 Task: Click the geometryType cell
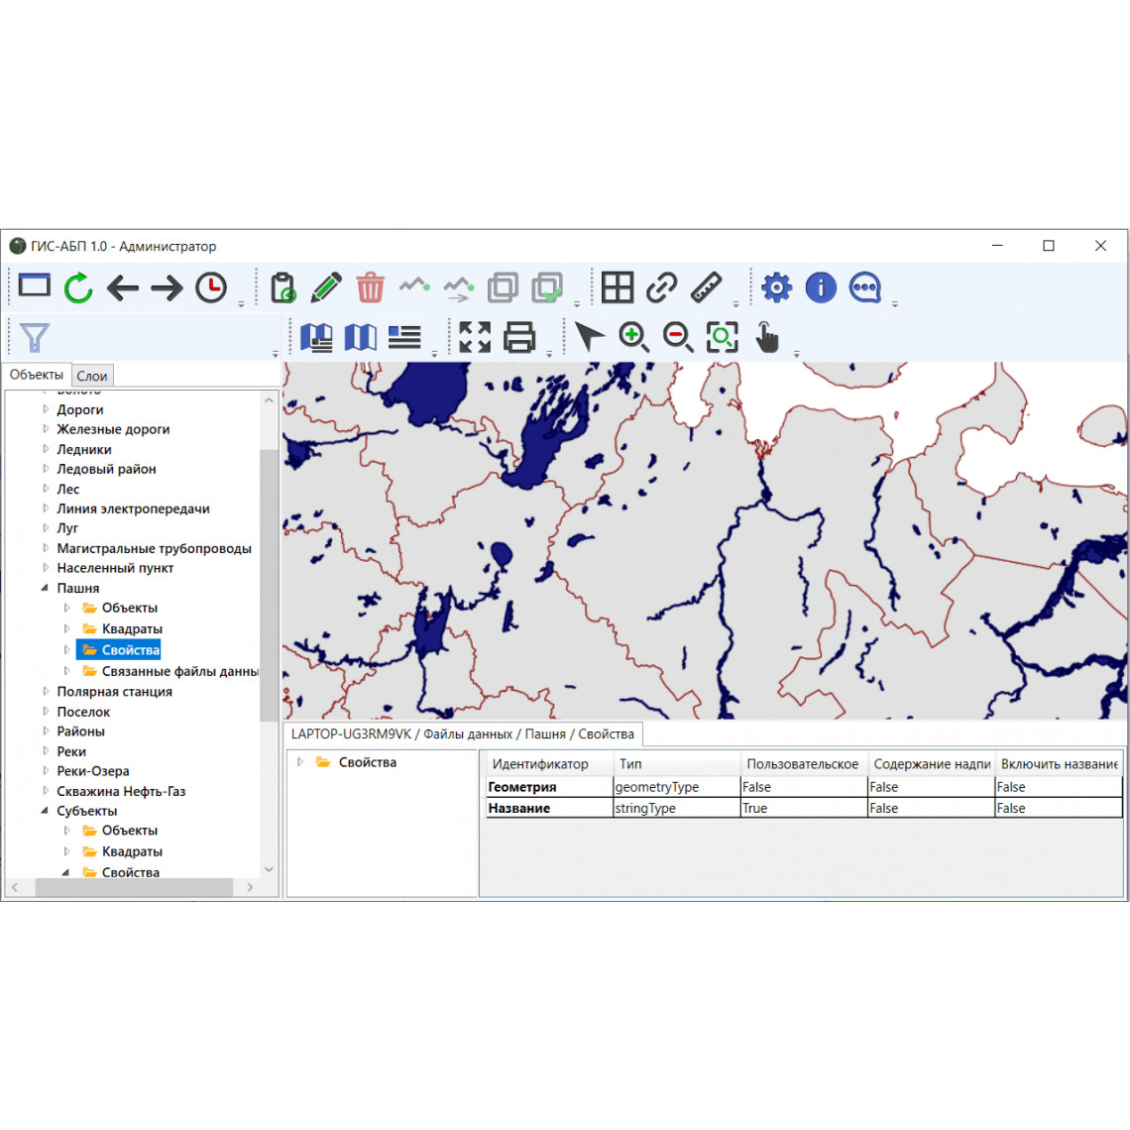(676, 787)
